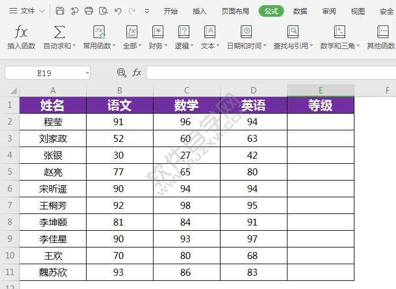This screenshot has height=289, width=396.
Task: Click the Save icon in quick toolbar
Action: pyautogui.click(x=60, y=11)
